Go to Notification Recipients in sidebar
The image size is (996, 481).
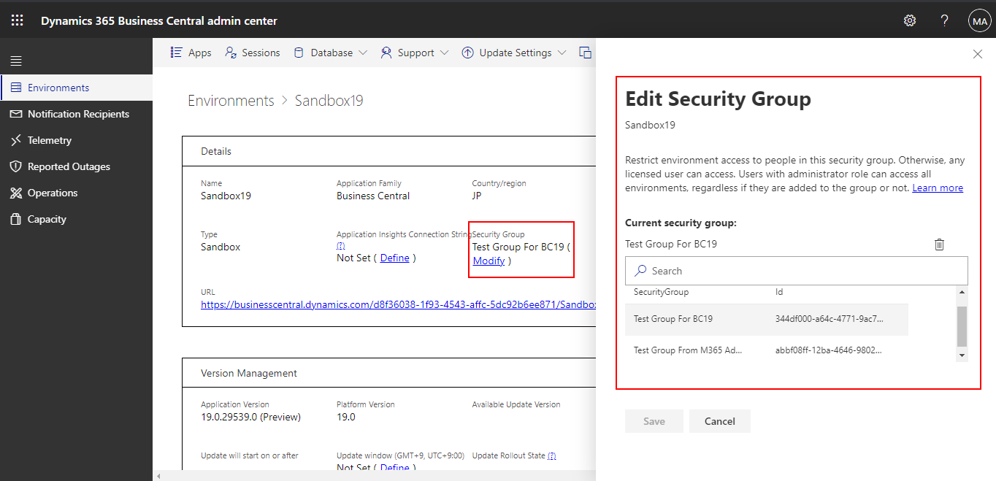click(78, 114)
